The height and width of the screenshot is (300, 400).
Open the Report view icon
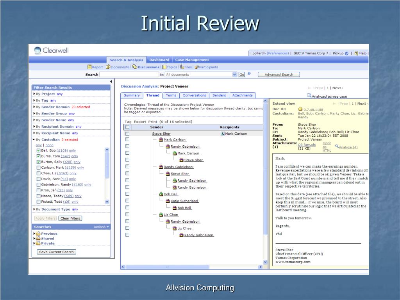click(x=89, y=67)
